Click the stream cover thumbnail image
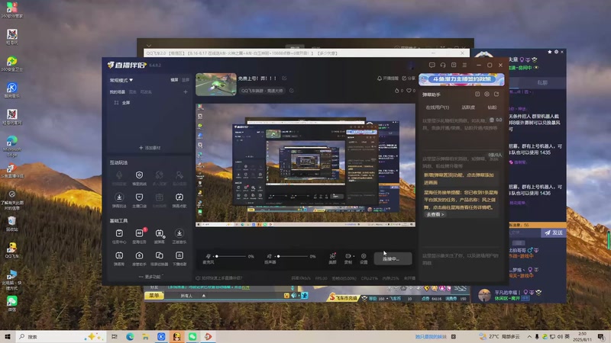The height and width of the screenshot is (343, 611). click(x=216, y=85)
